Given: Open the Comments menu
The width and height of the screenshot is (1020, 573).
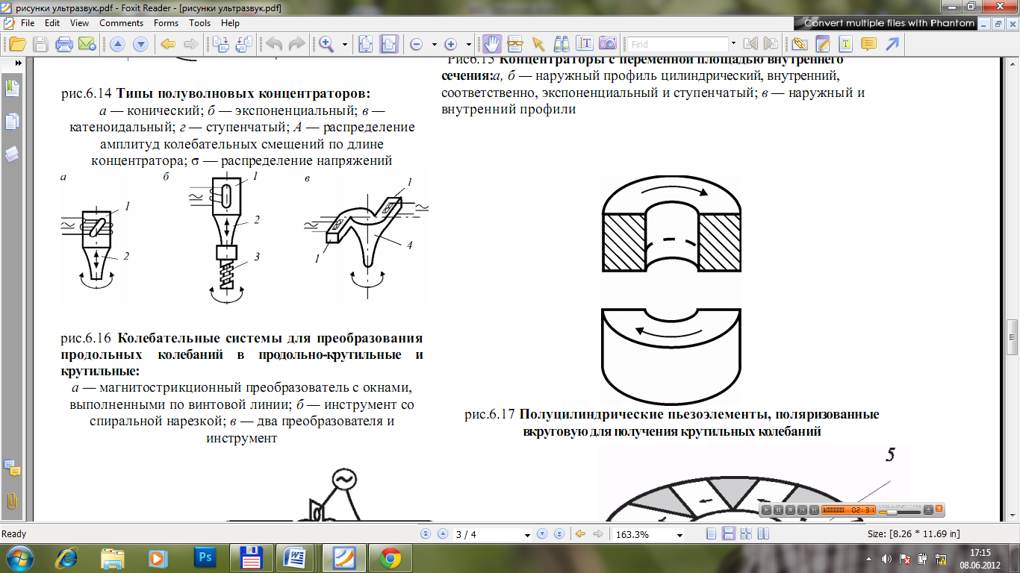Looking at the screenshot, I should pos(121,23).
